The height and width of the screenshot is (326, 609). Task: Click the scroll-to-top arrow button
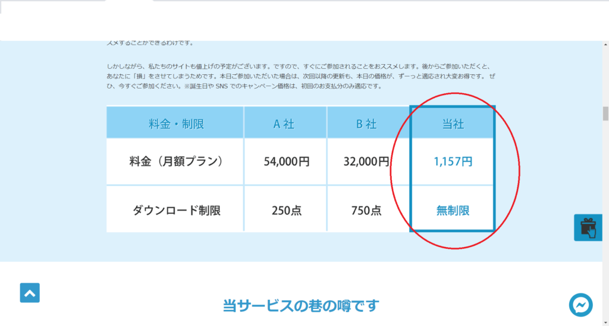click(30, 293)
